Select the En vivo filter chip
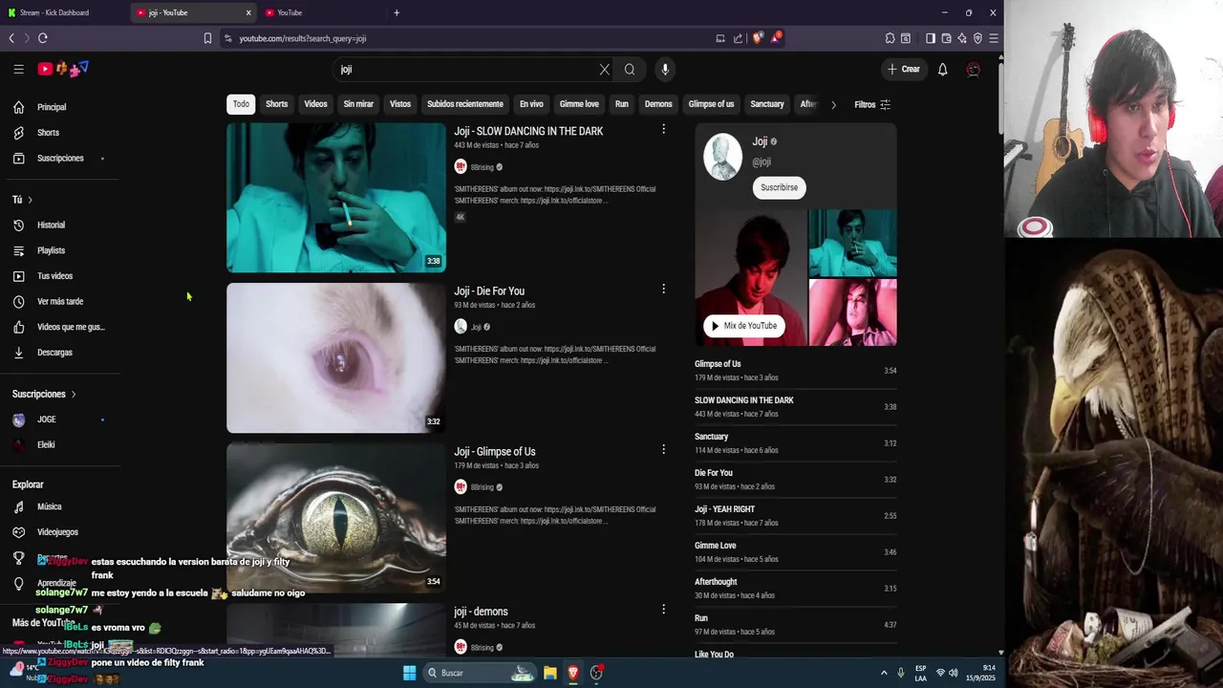Screen dimensions: 1223x688 (x=531, y=104)
